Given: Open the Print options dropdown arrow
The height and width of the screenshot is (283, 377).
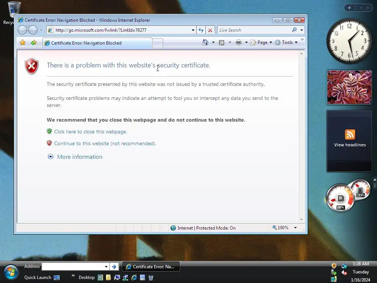Looking at the screenshot, I should [246, 42].
